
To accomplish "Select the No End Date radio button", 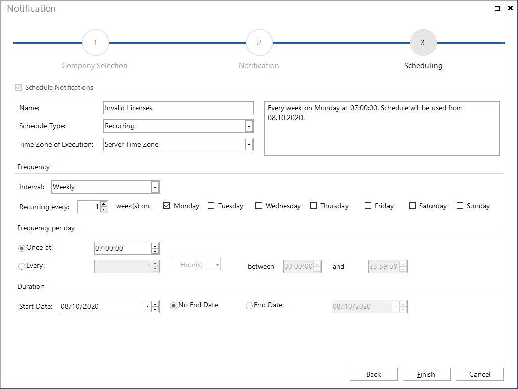I will pyautogui.click(x=174, y=306).
